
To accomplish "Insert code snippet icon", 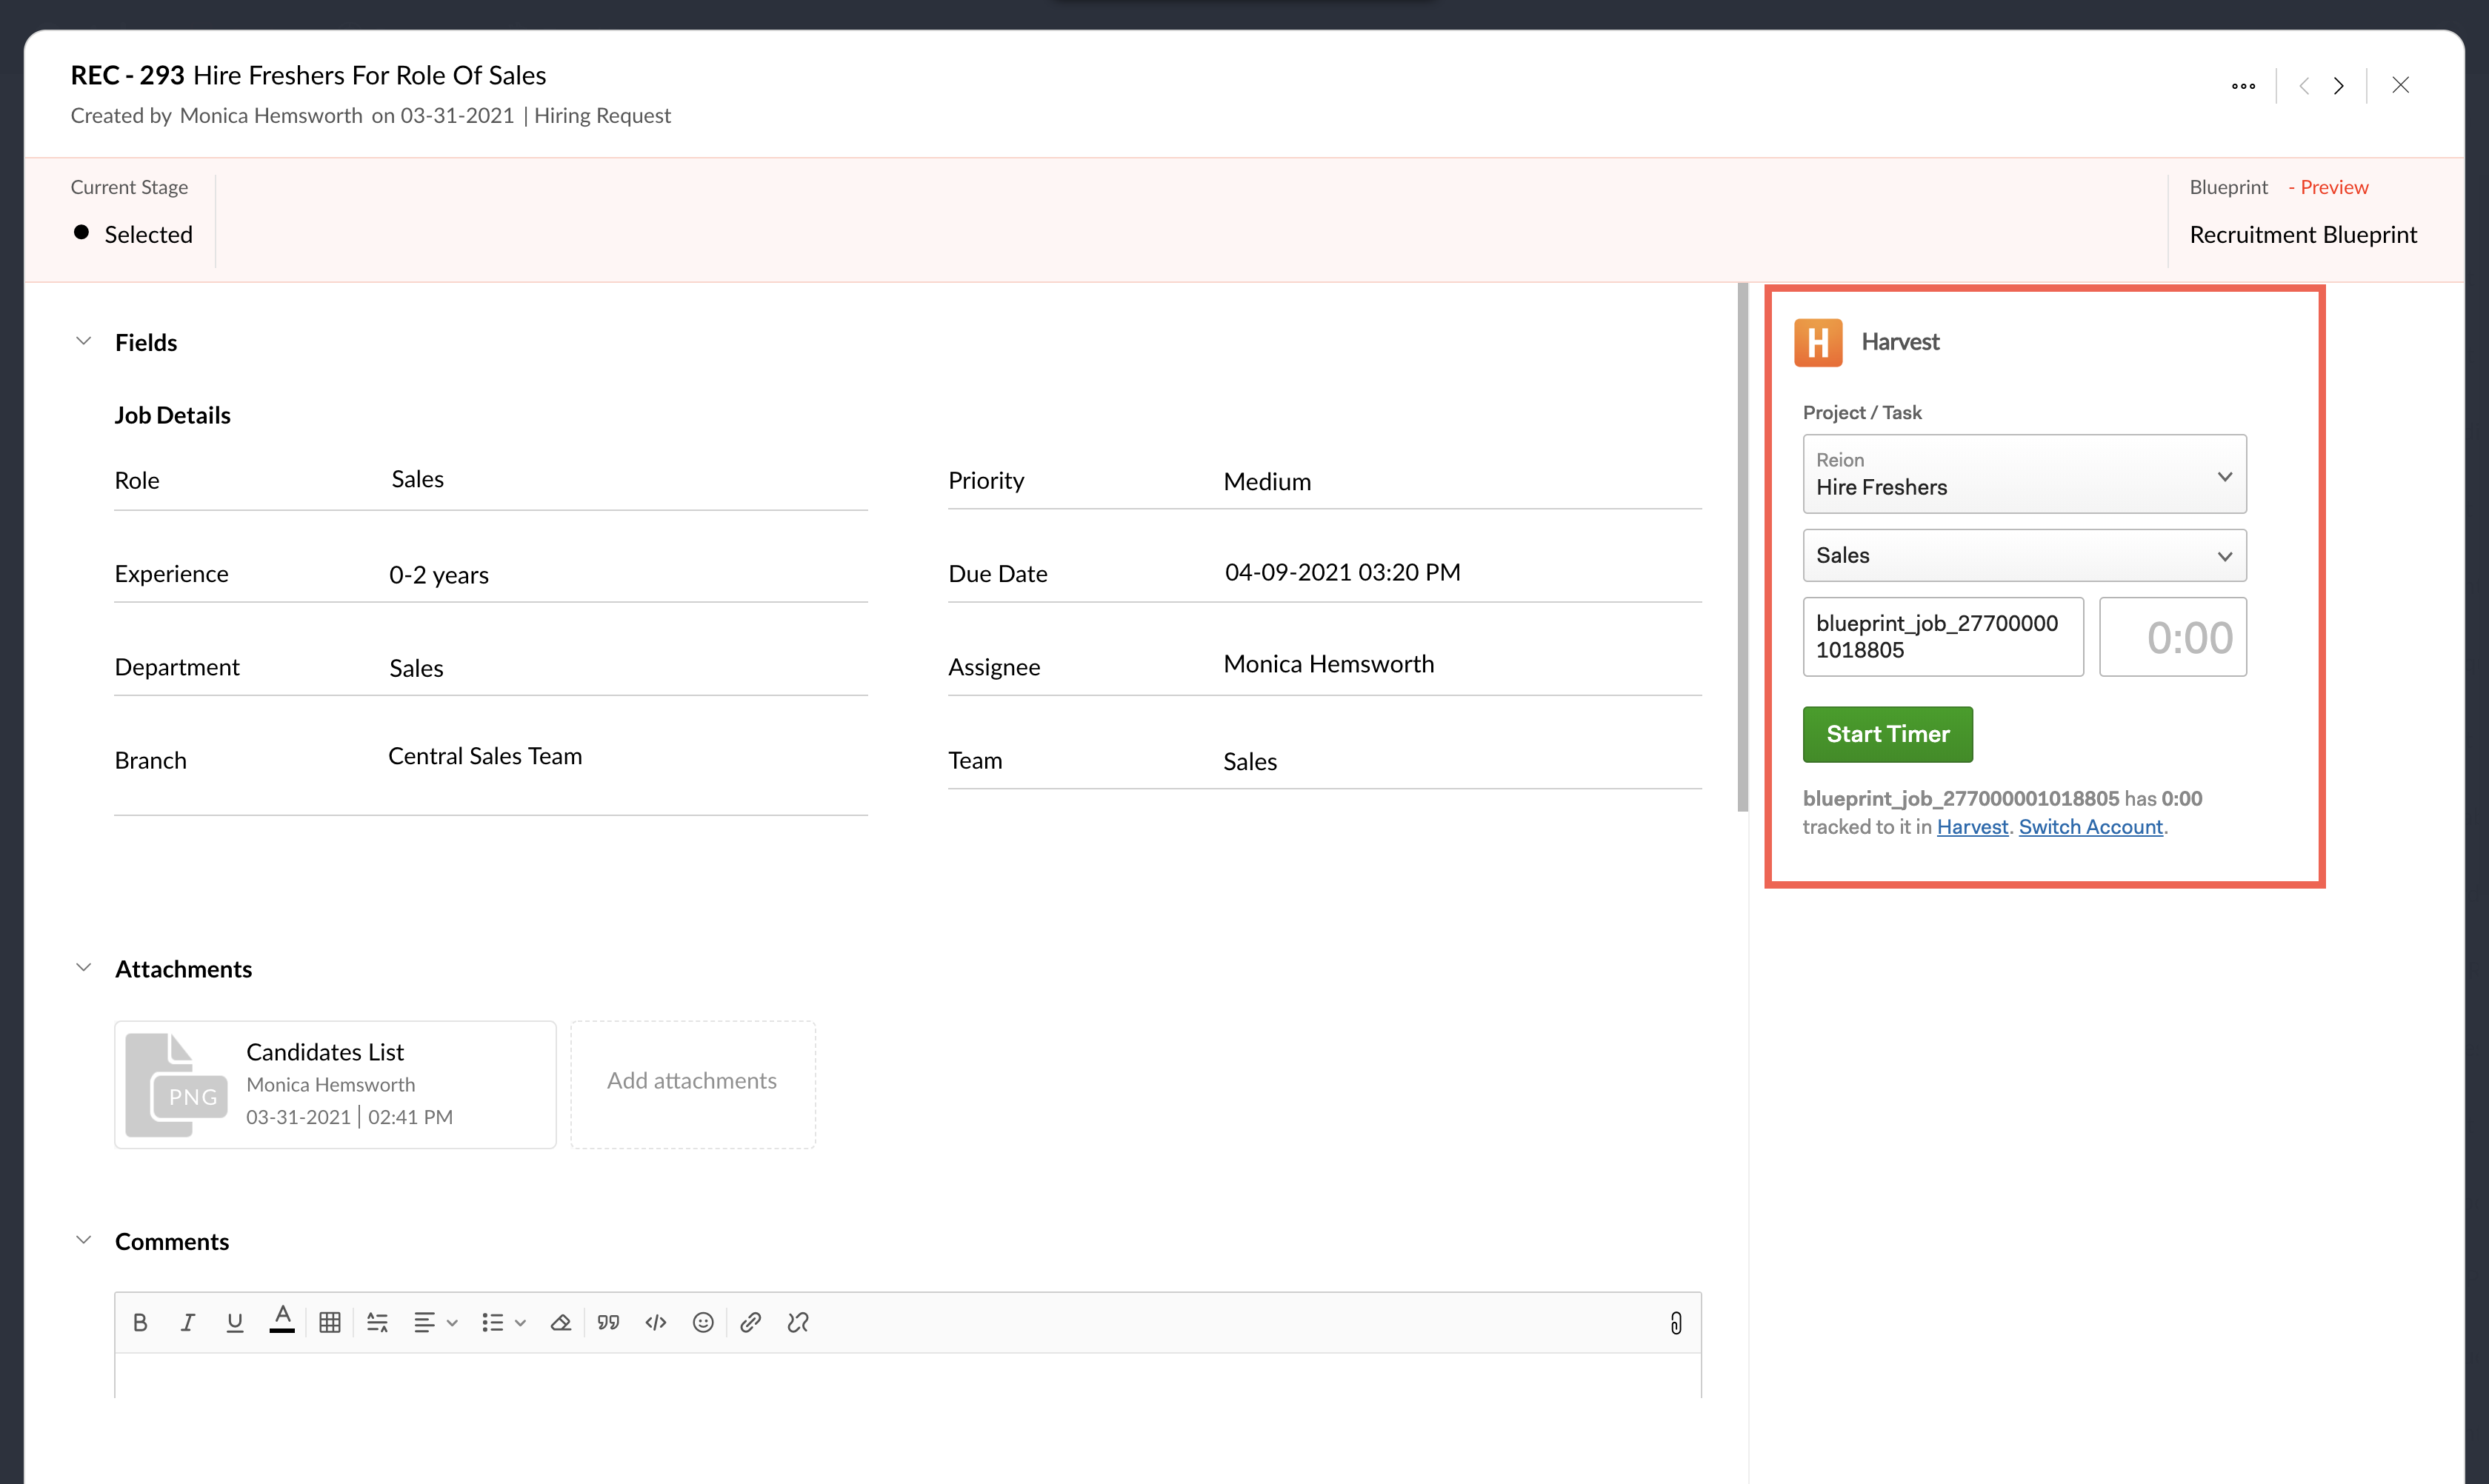I will [x=656, y=1323].
